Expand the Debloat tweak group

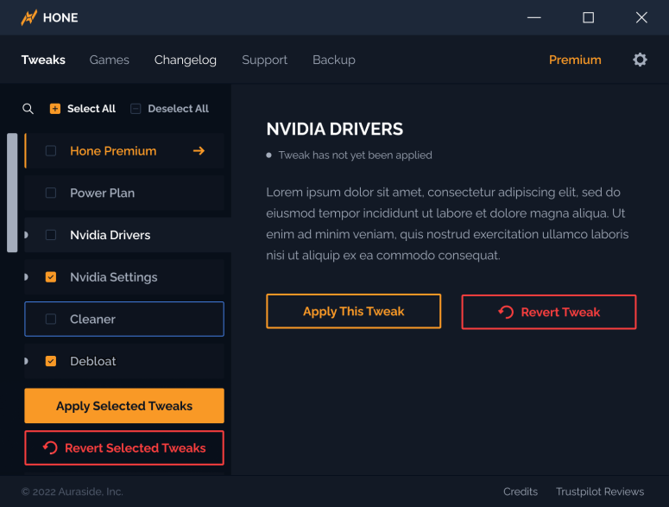click(27, 361)
